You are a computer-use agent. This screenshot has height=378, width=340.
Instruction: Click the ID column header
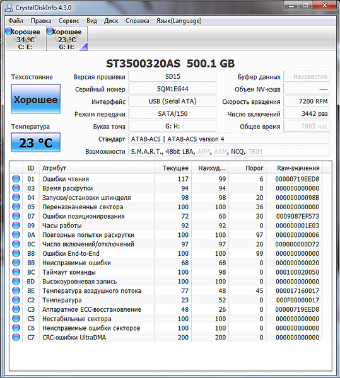pyautogui.click(x=31, y=168)
